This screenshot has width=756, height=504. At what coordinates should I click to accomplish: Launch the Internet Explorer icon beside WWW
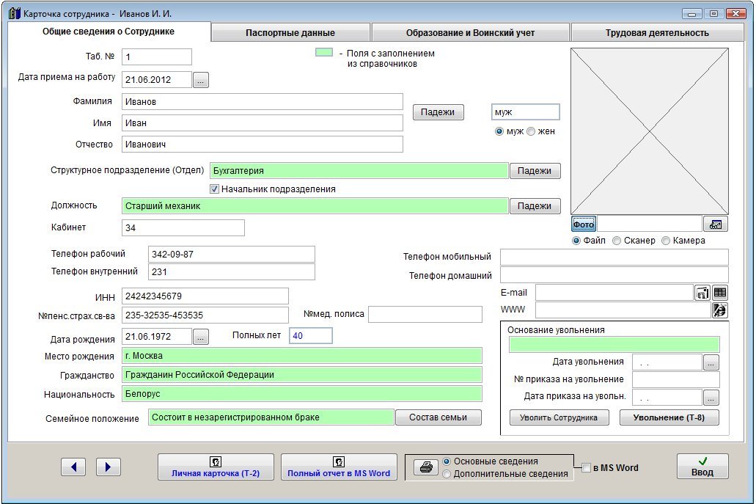click(720, 310)
